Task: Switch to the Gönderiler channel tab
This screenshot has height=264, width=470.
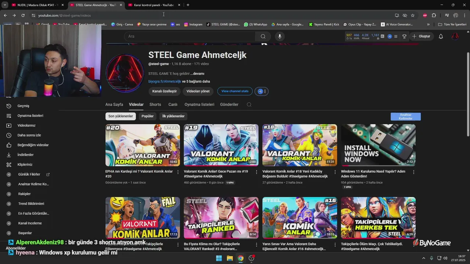Action: pos(229,104)
